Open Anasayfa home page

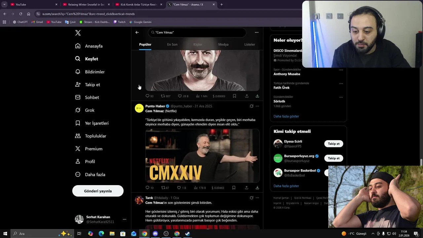(x=89, y=46)
